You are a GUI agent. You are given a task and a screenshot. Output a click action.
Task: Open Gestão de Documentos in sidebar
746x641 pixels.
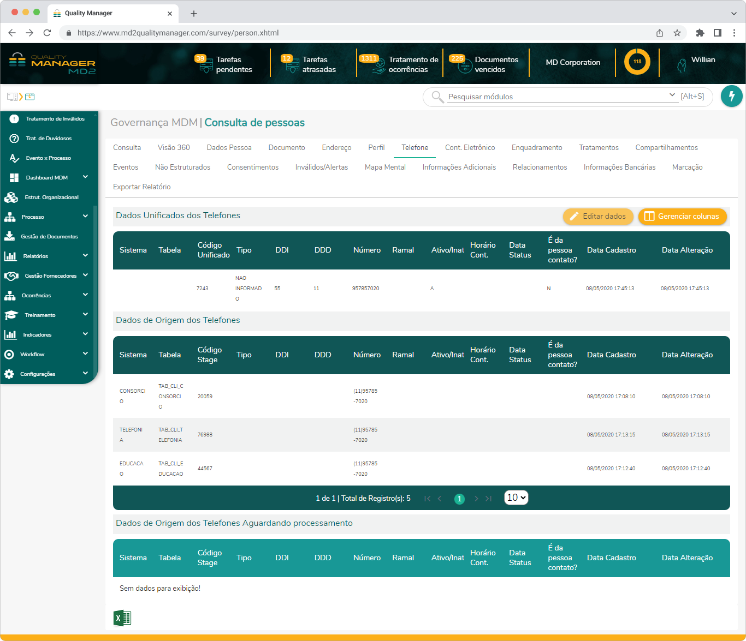pos(49,237)
